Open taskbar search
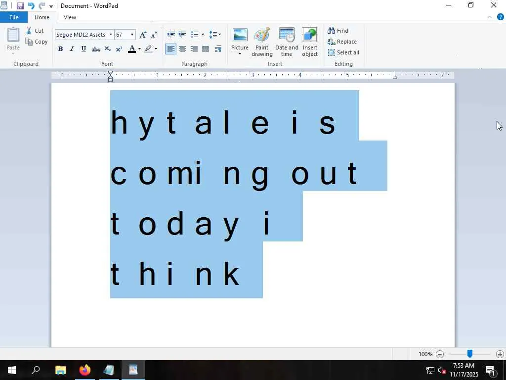506x380 pixels. (x=36, y=370)
